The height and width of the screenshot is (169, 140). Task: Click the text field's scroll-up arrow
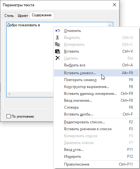[110, 25]
